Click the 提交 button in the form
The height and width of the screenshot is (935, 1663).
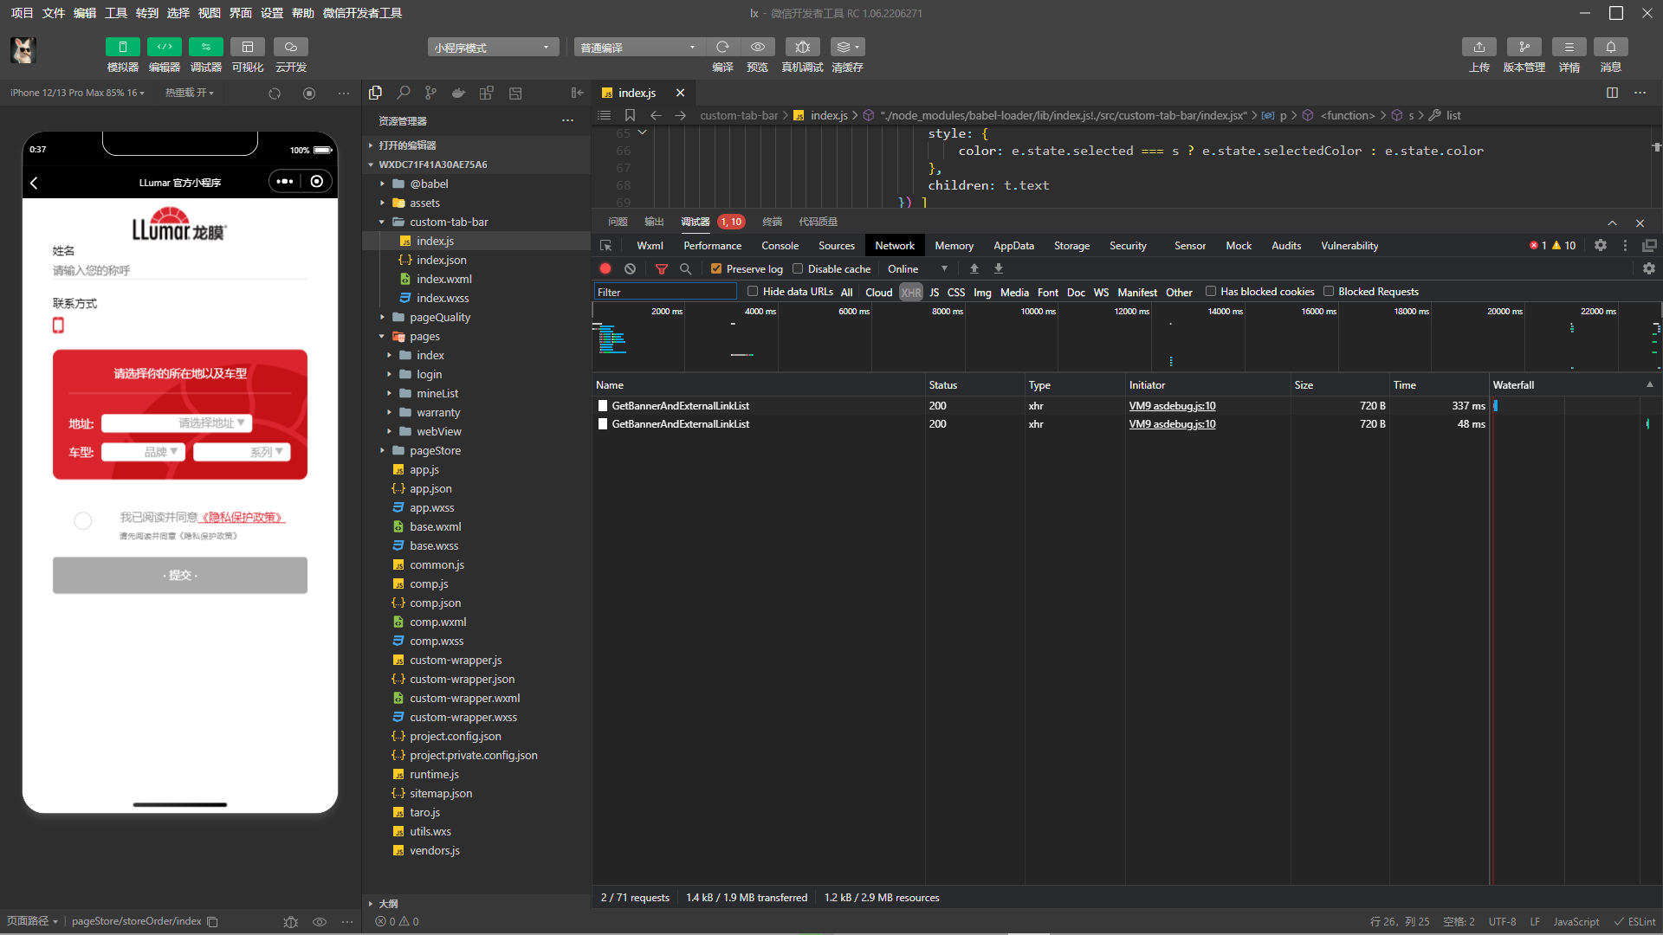pyautogui.click(x=179, y=574)
